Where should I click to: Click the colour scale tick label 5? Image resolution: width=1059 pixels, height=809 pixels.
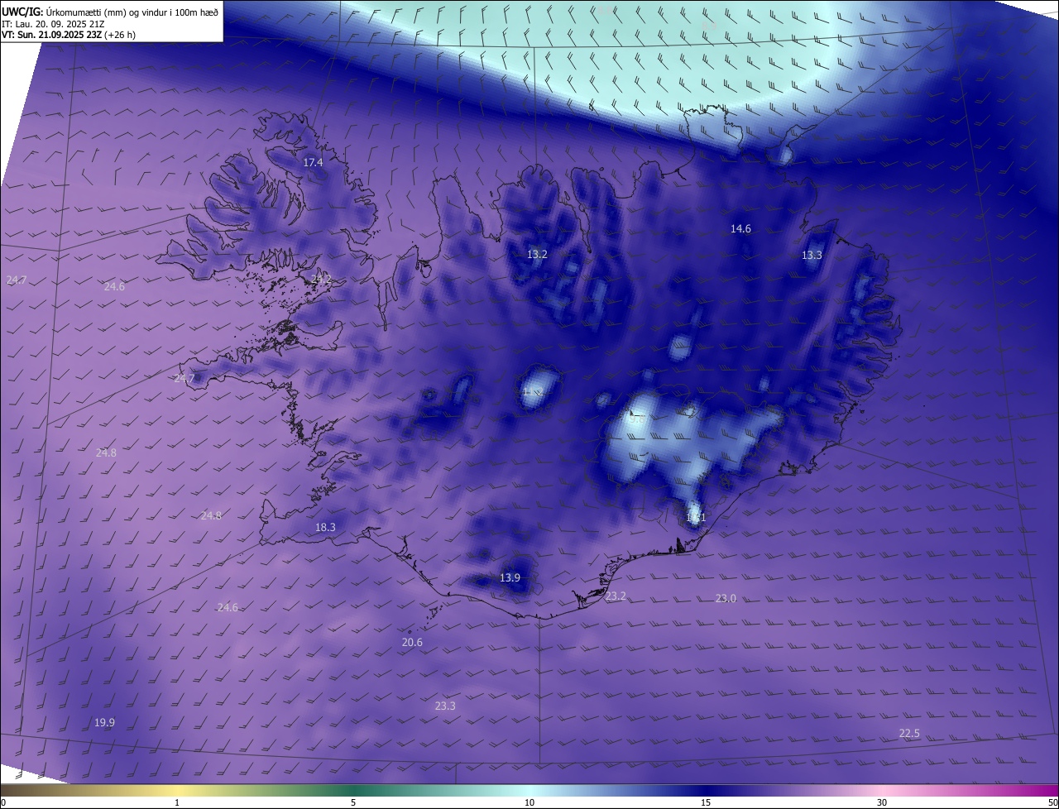(353, 802)
